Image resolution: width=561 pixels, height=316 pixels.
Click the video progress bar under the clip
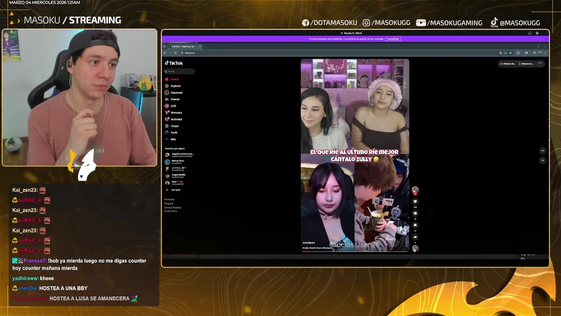tap(355, 251)
